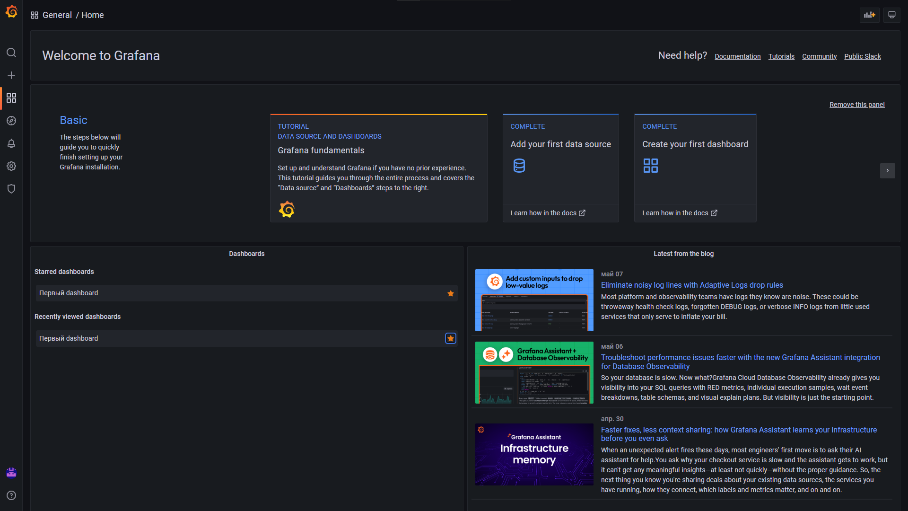Toggle star for Первый dashboard under Recently viewed

pos(451,338)
